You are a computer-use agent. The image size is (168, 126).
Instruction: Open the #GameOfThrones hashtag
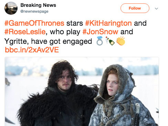coord(34,23)
